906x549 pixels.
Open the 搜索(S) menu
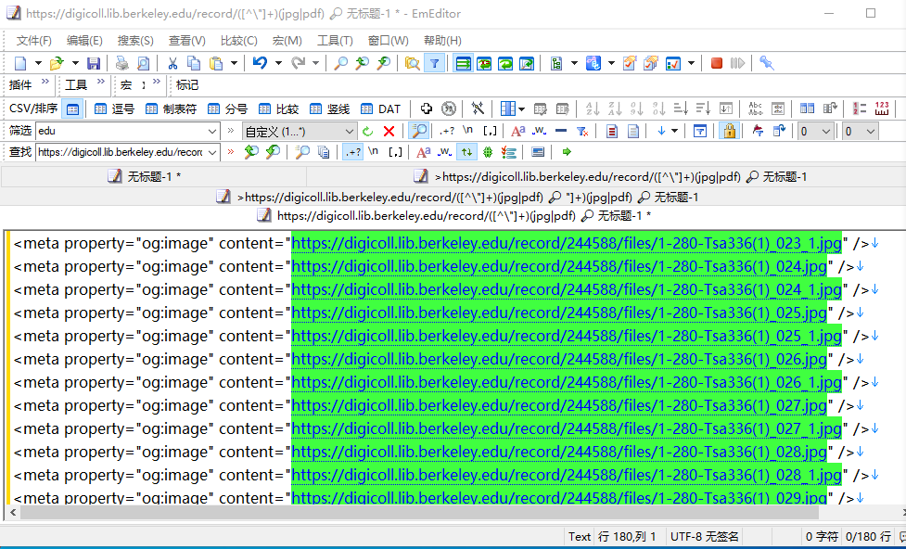point(135,40)
